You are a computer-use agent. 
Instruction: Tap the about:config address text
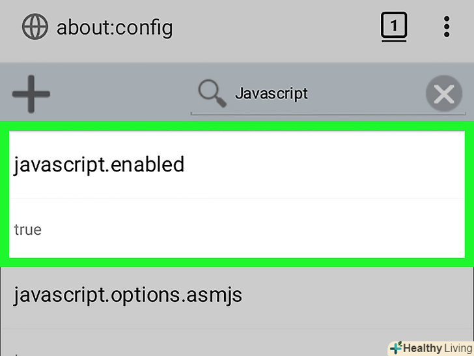115,27
